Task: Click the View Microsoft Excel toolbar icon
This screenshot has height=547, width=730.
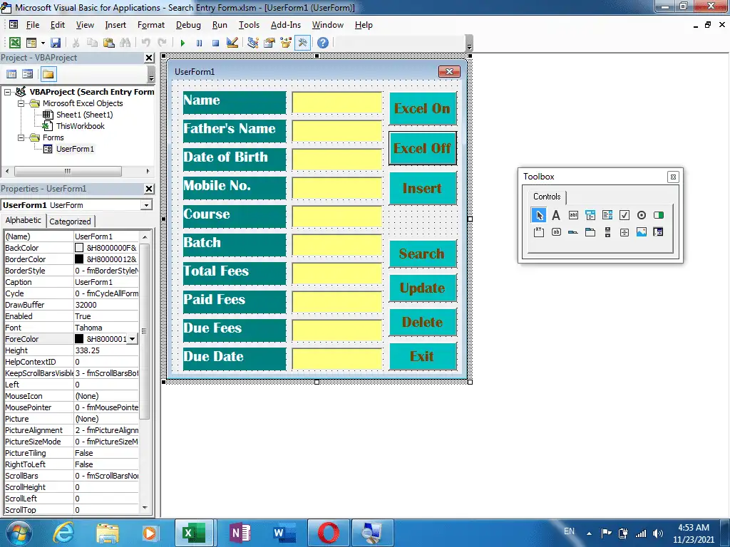Action: [15, 43]
